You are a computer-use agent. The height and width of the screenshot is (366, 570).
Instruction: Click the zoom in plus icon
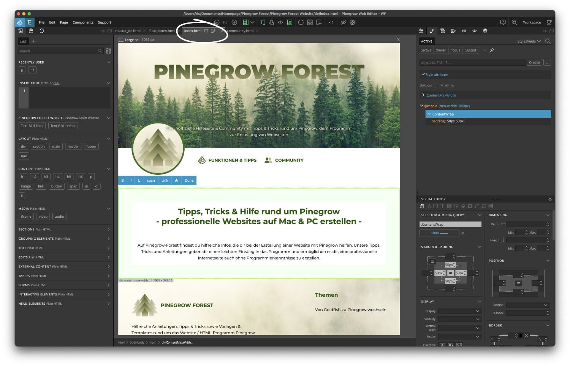[x=234, y=22]
